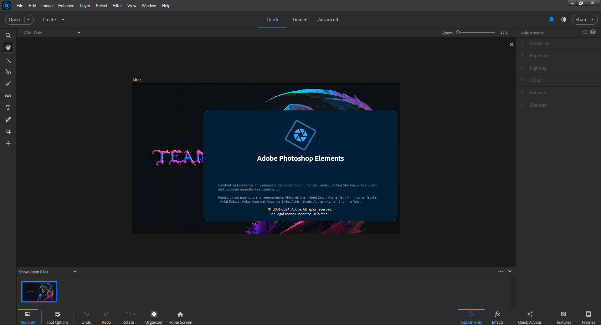
Task: Open the Help menu
Action: [x=166, y=6]
